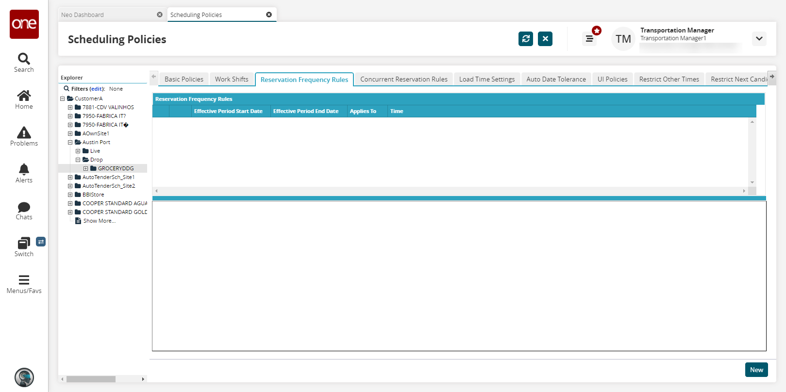Open the header menu list icon
The image size is (786, 392).
coord(589,39)
